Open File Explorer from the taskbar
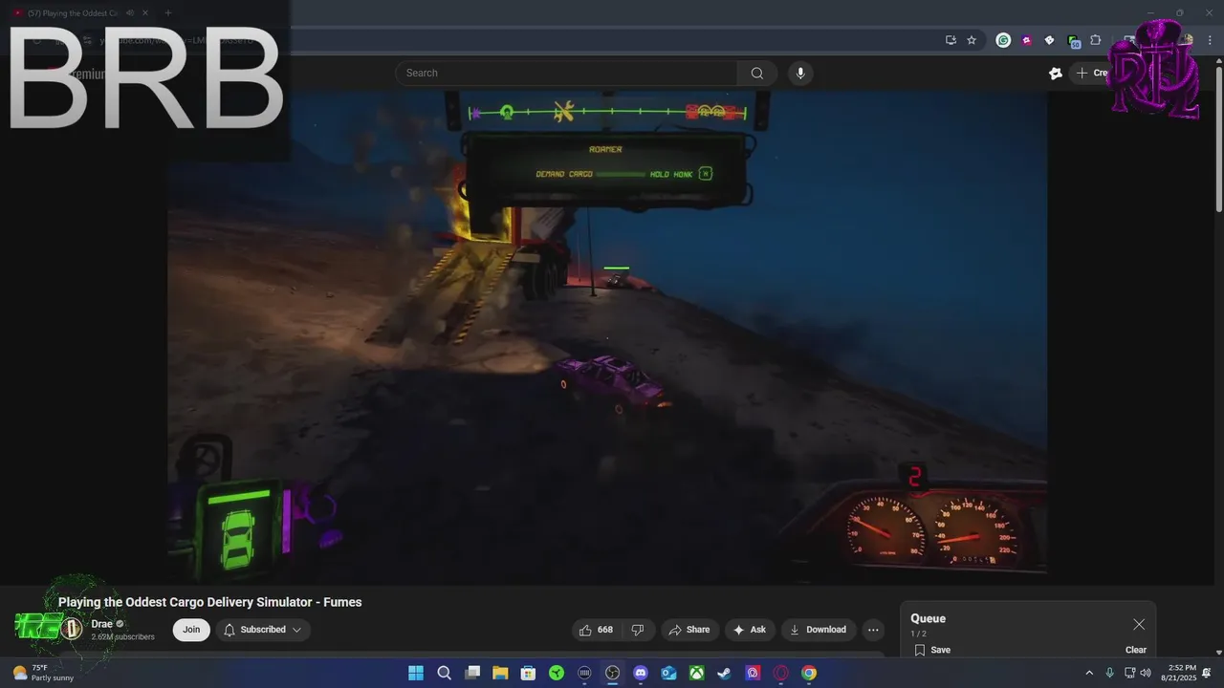This screenshot has width=1224, height=688. [500, 673]
